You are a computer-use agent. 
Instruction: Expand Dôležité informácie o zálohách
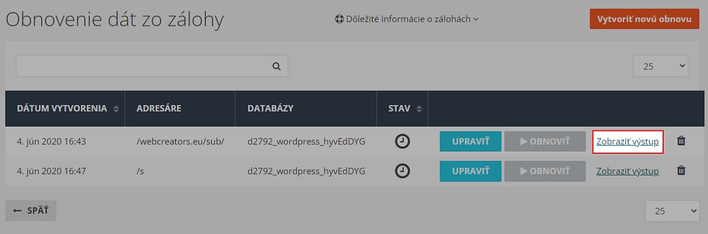click(x=407, y=19)
